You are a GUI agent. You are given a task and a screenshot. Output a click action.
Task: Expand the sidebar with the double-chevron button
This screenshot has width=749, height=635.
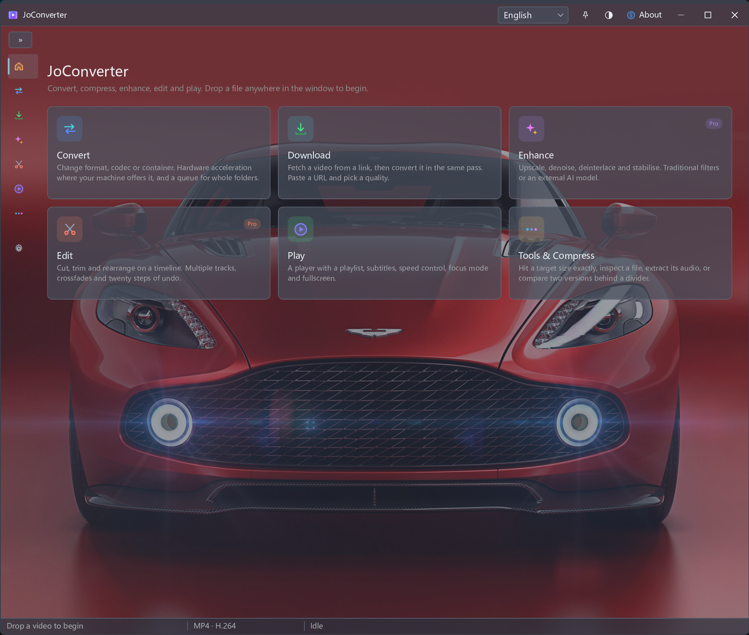click(x=20, y=40)
